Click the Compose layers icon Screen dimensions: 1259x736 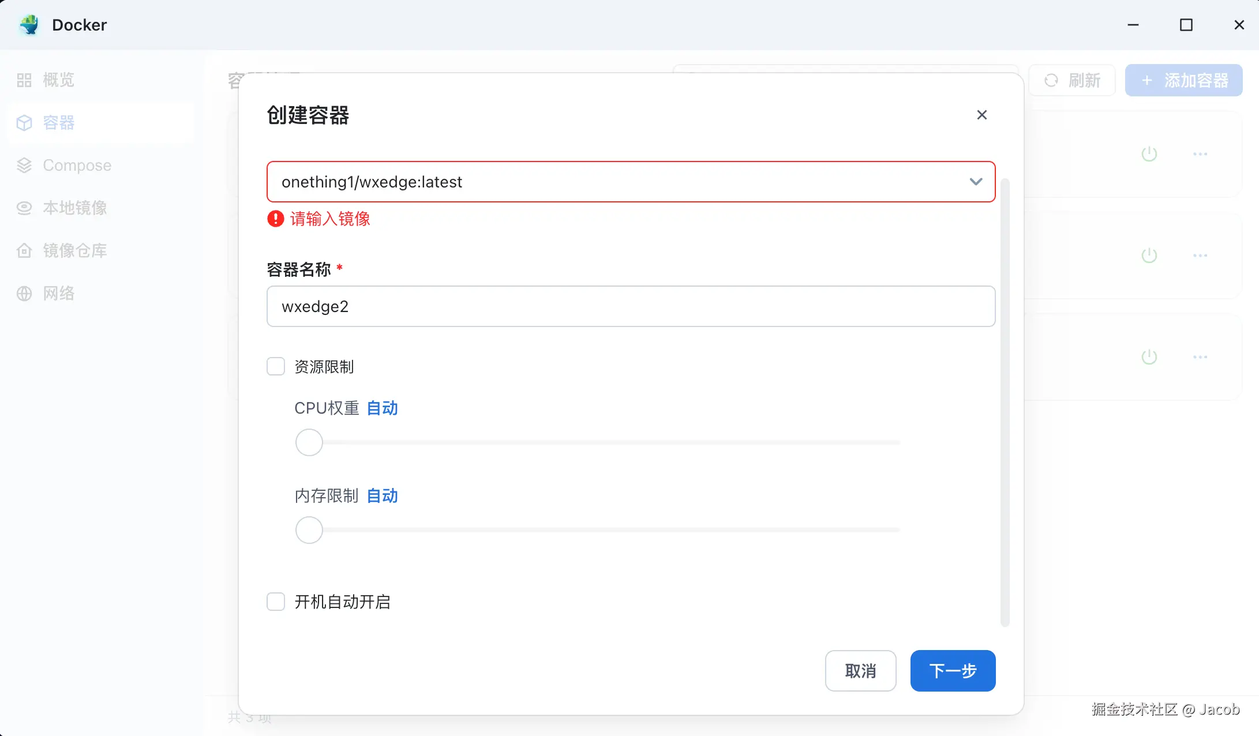point(24,166)
